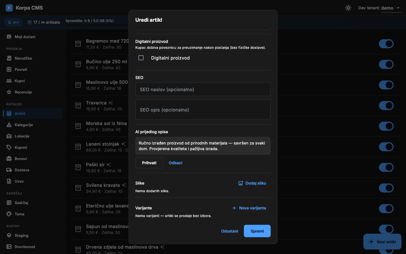Save the article with Spremi
The width and height of the screenshot is (406, 254).
tap(257, 231)
